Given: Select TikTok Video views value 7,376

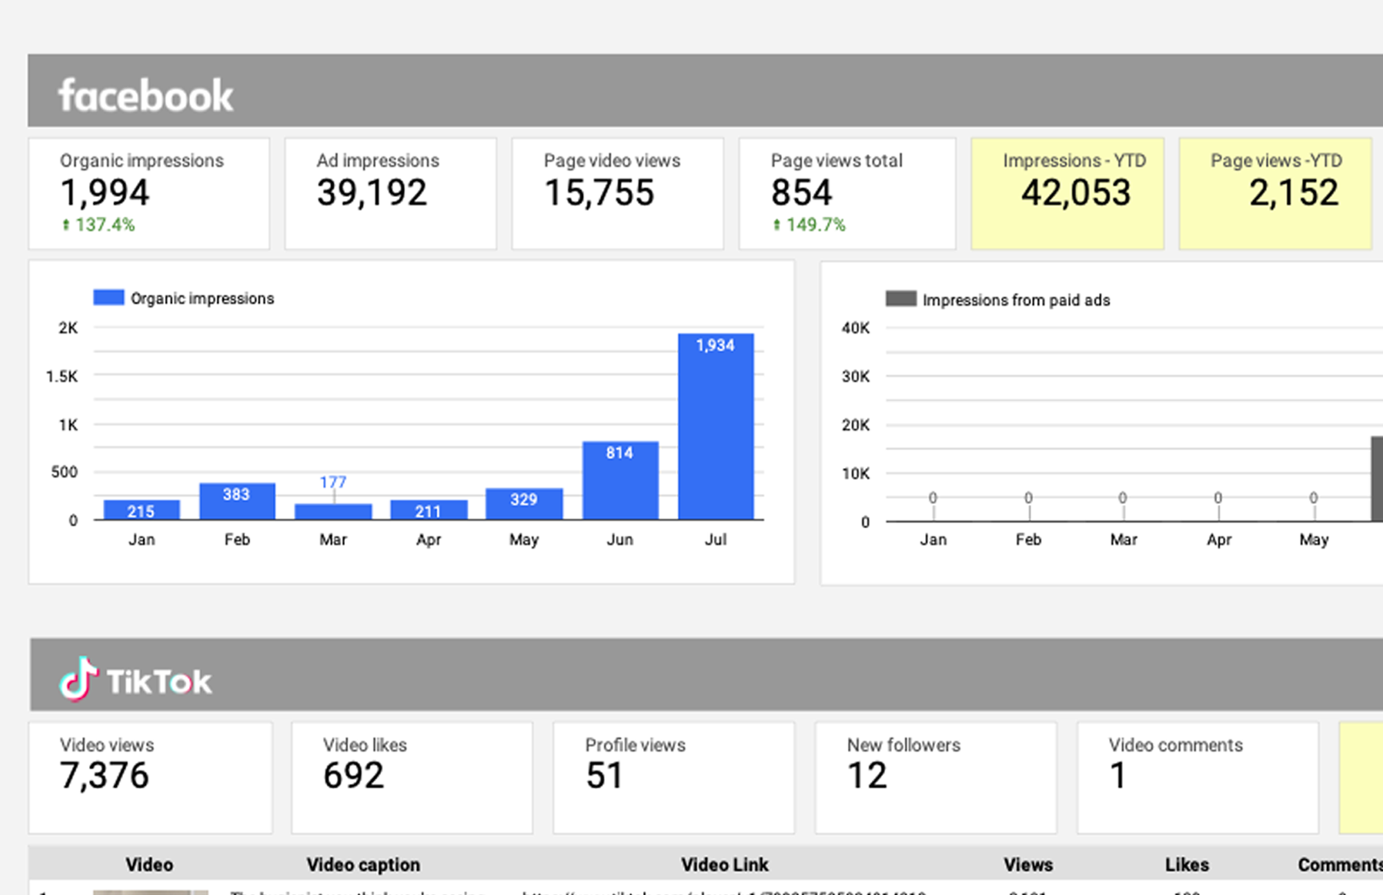Looking at the screenshot, I should click(x=104, y=775).
